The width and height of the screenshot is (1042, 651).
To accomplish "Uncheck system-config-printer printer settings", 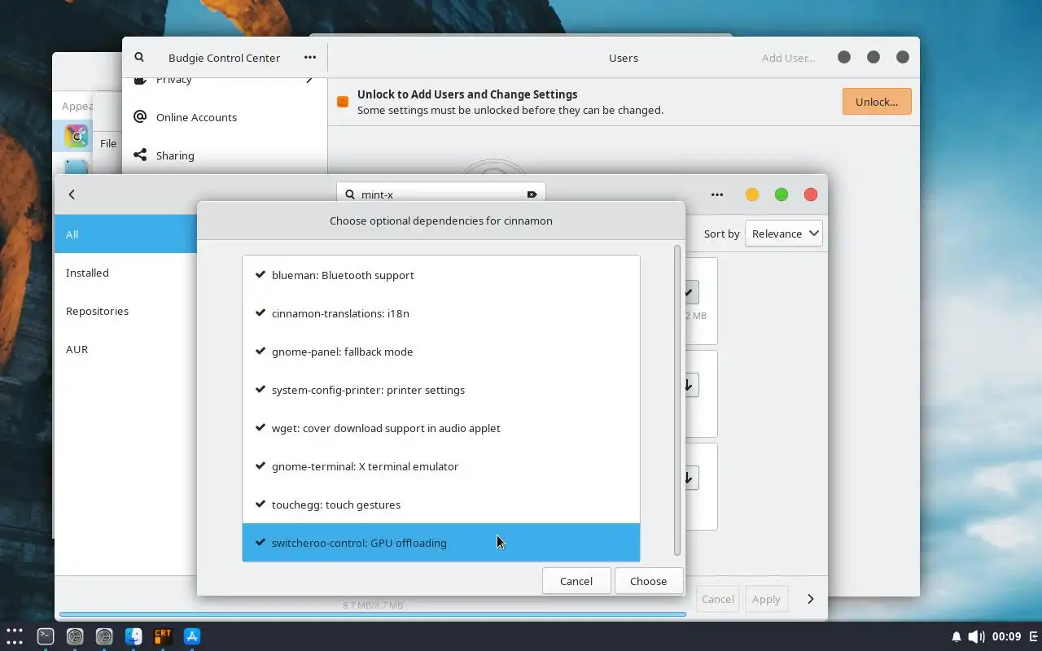I will 260,390.
